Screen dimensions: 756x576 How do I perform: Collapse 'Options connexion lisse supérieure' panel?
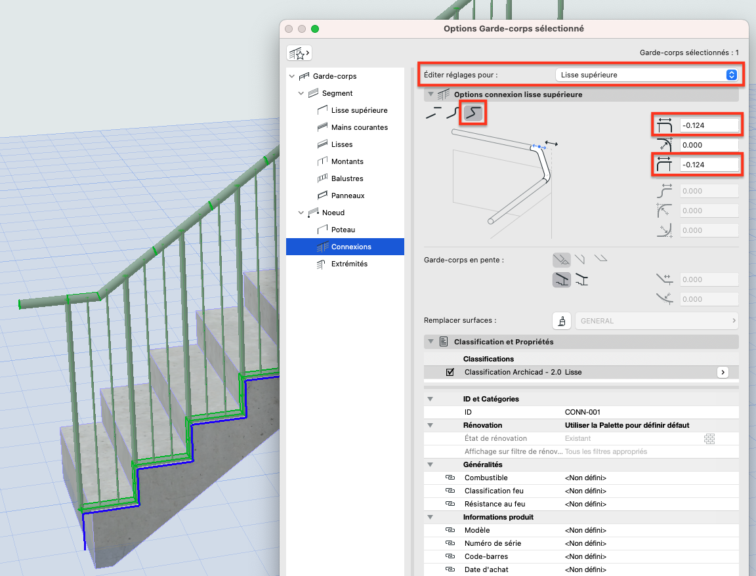point(430,94)
